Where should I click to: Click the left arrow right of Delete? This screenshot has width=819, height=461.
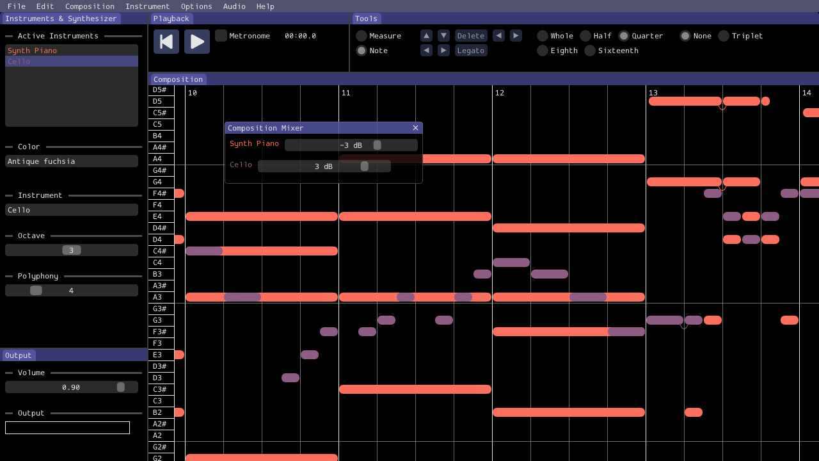click(x=498, y=36)
